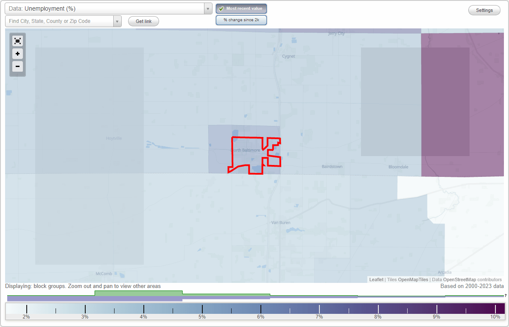Open the Settings button

[x=484, y=11]
